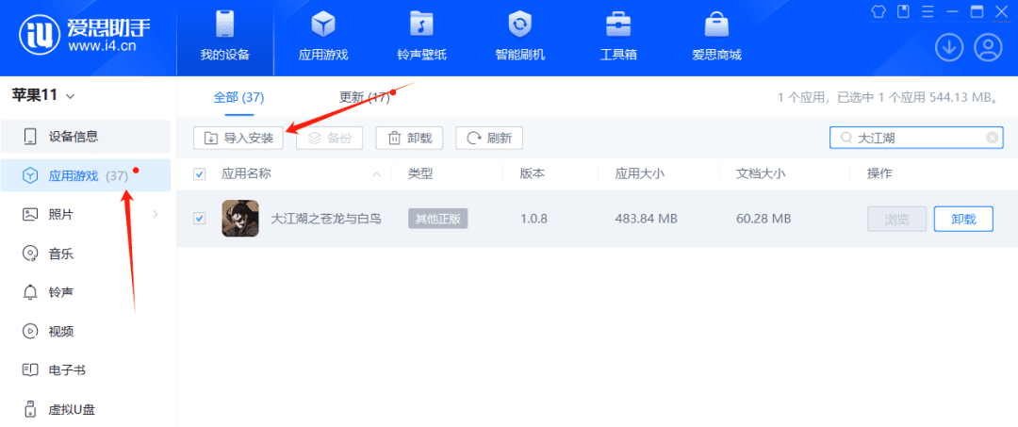Open the user account profile icon
The height and width of the screenshot is (427, 1018).
[987, 46]
